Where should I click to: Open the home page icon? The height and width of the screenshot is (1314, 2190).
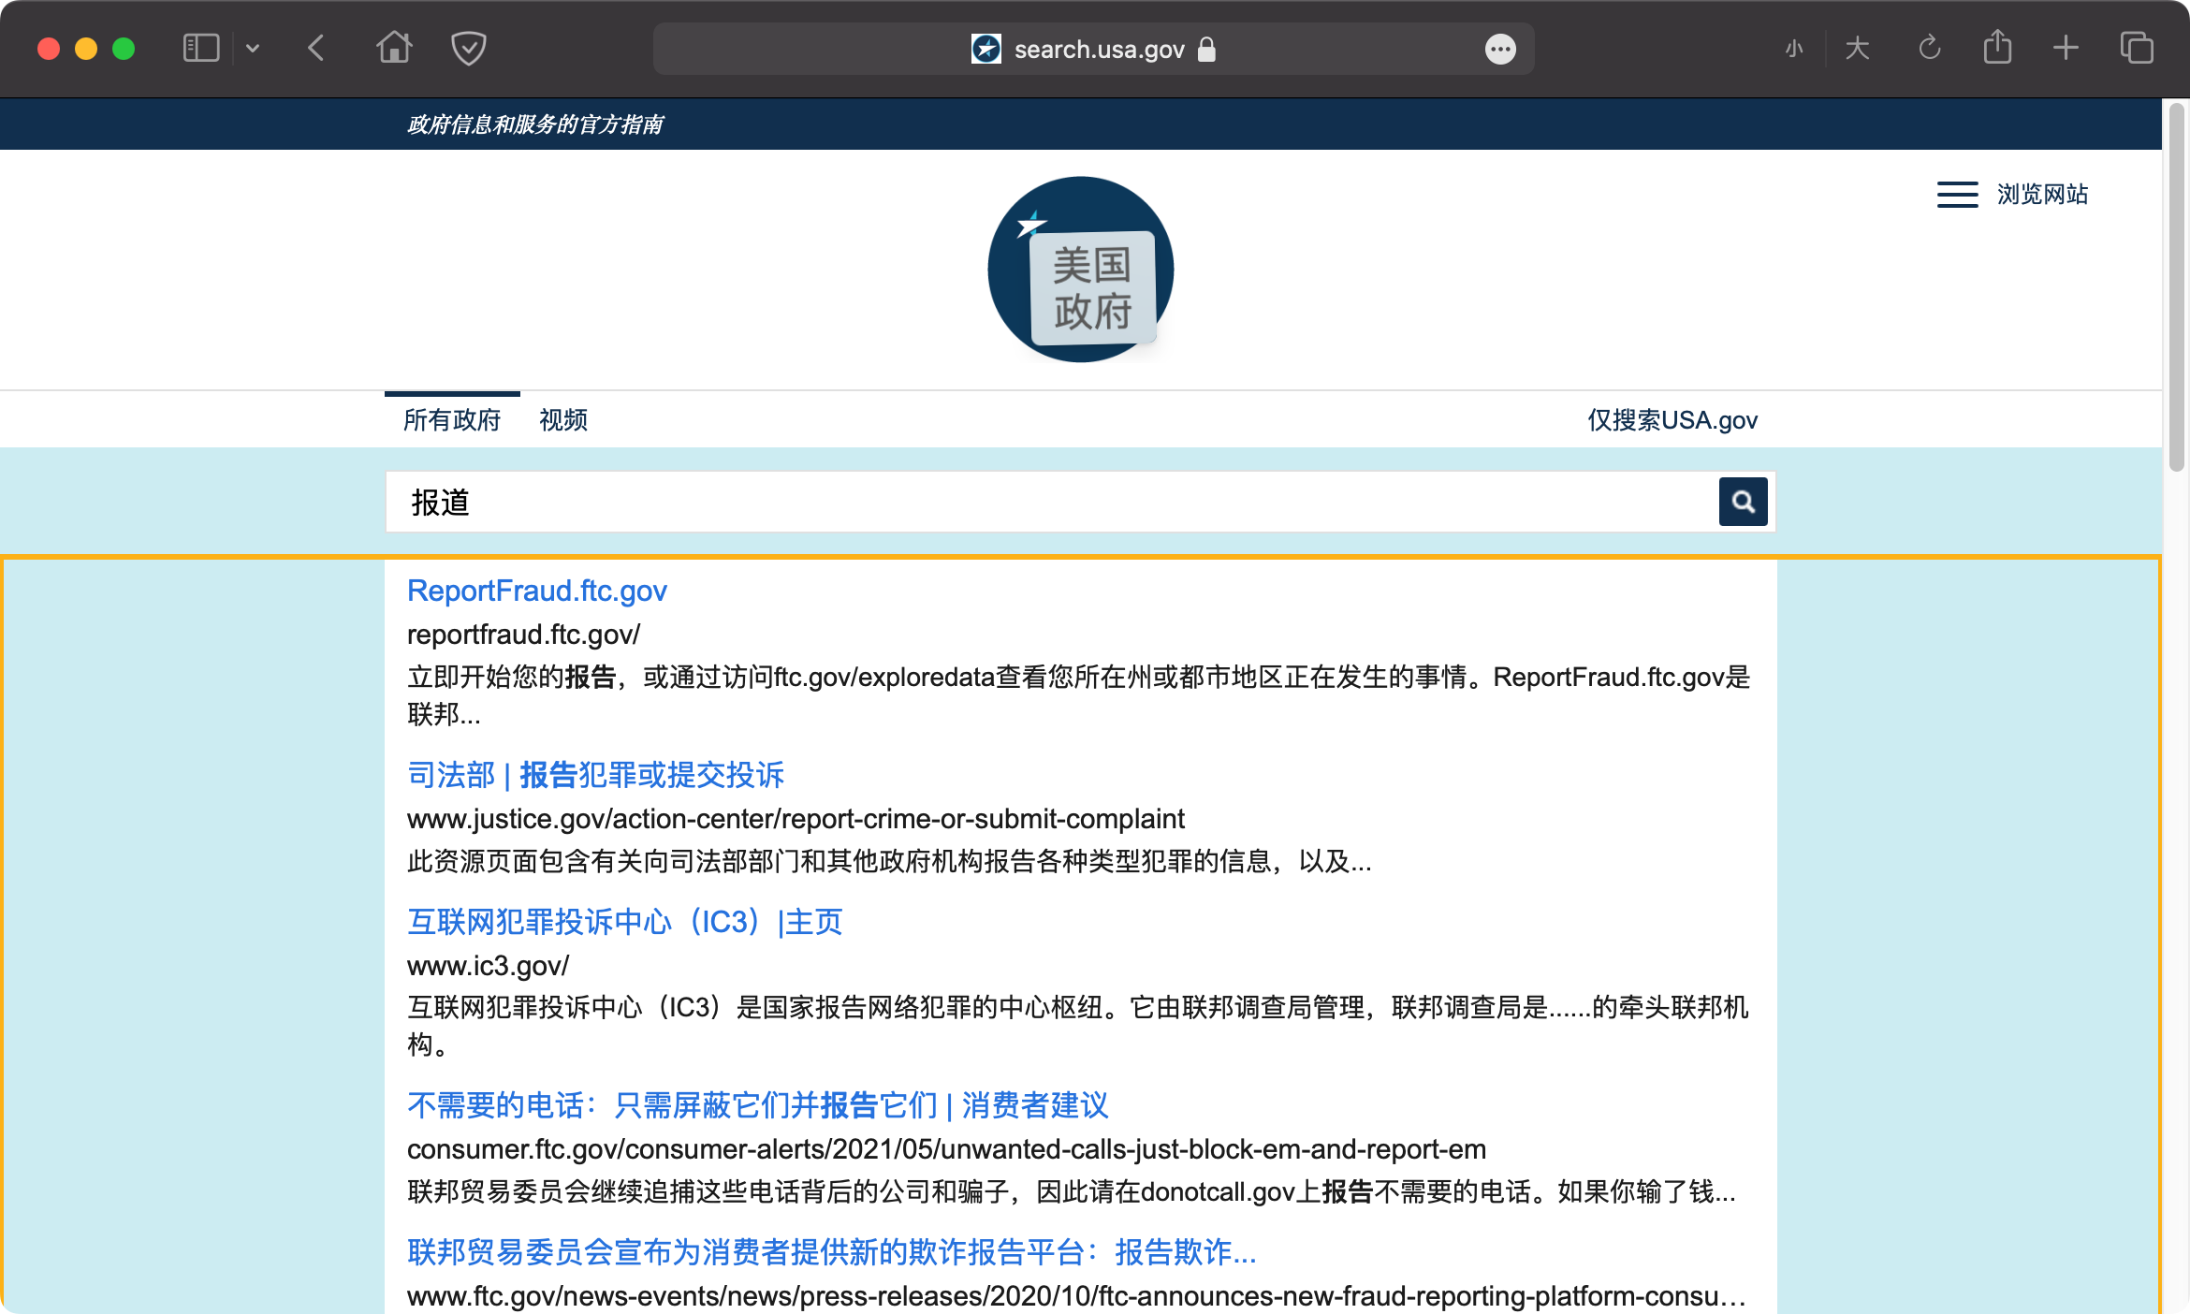tap(394, 47)
